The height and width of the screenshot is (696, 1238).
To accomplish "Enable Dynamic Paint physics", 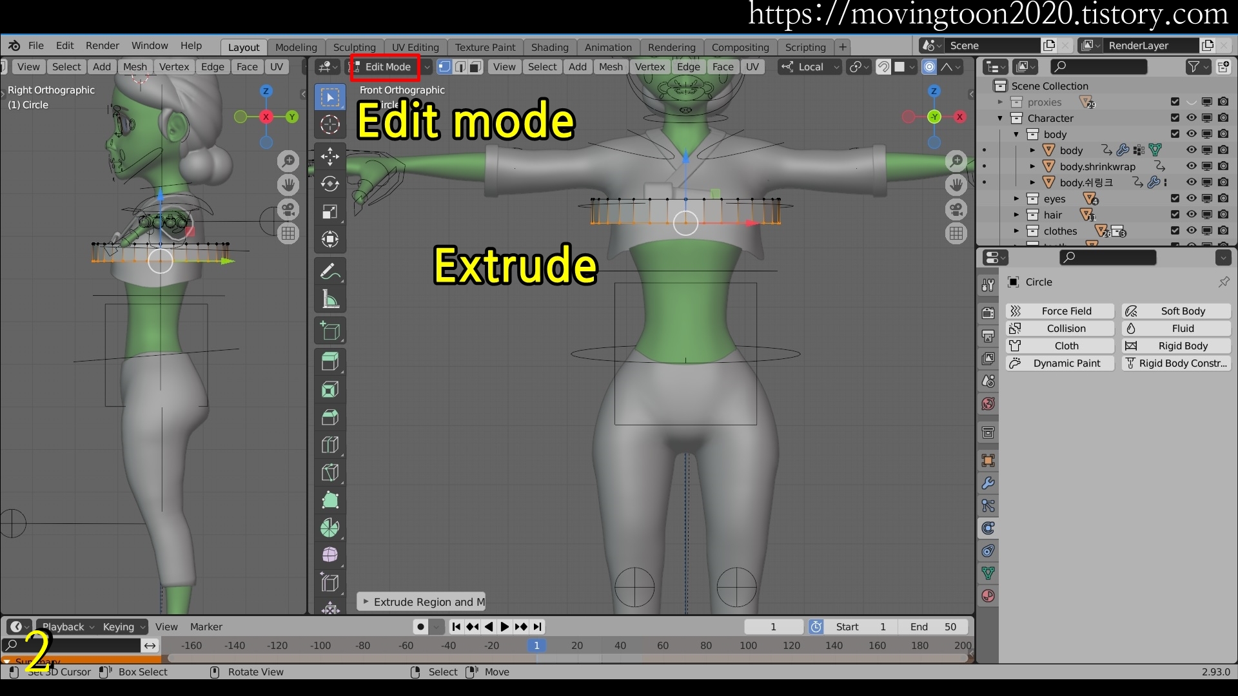I will [1060, 363].
